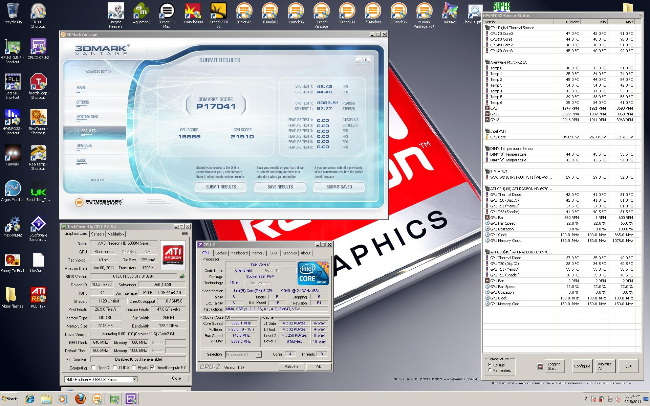
Task: Open the SetFSB shortcut icon
Action: (x=13, y=87)
